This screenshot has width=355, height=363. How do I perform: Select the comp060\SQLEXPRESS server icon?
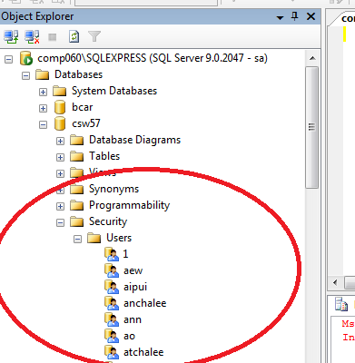(26, 58)
